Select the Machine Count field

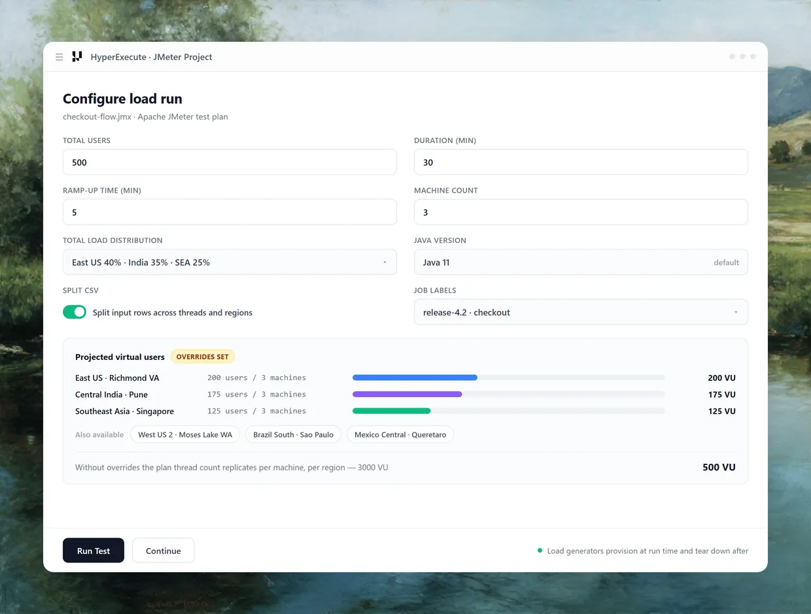(x=581, y=212)
